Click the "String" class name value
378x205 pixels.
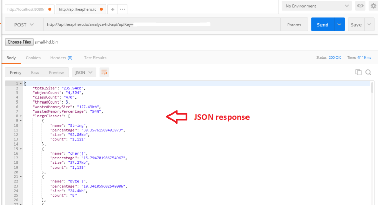click(x=77, y=126)
